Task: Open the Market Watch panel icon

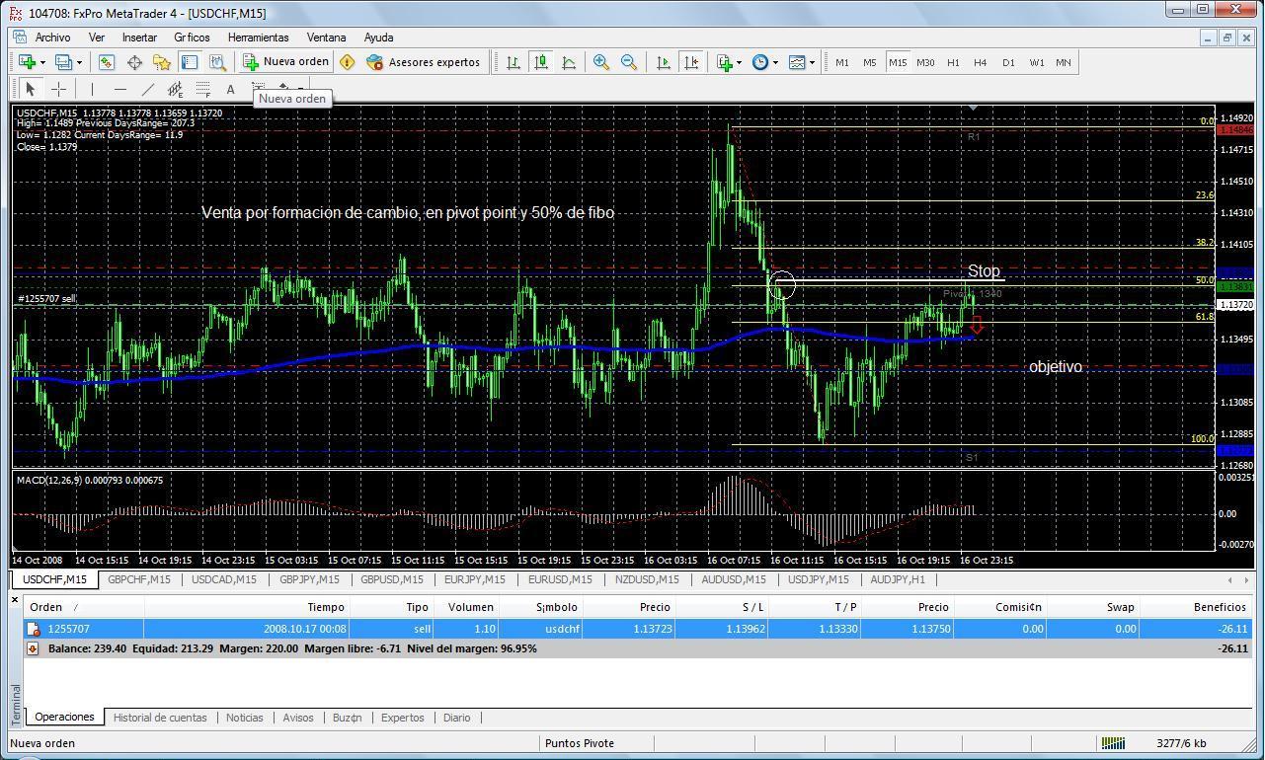Action: pyautogui.click(x=107, y=62)
